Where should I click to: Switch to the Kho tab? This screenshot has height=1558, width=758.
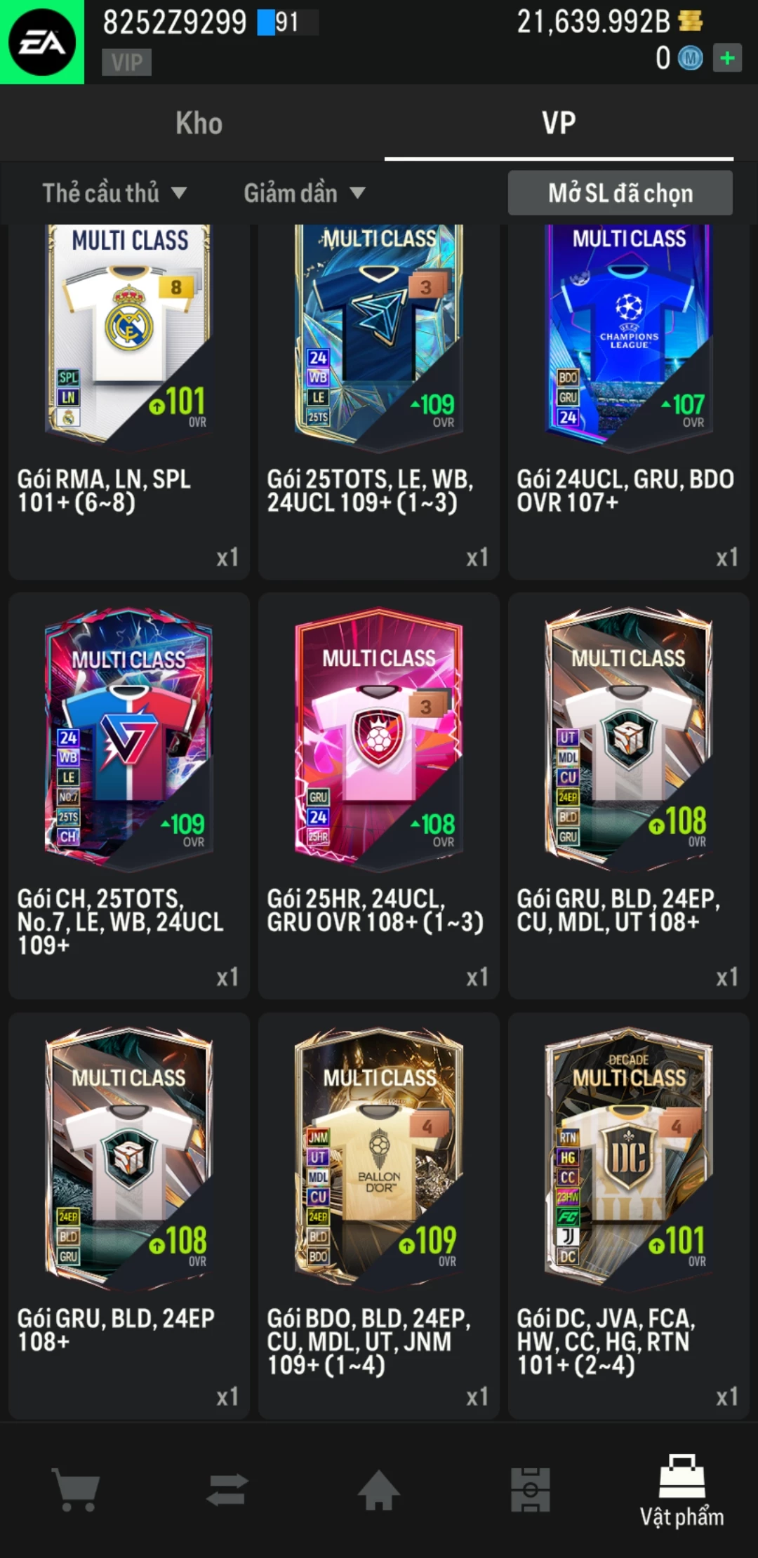click(199, 123)
